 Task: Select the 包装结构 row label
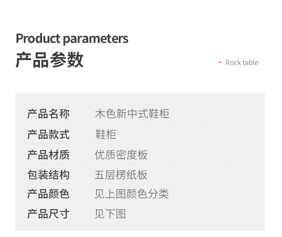pos(48,175)
